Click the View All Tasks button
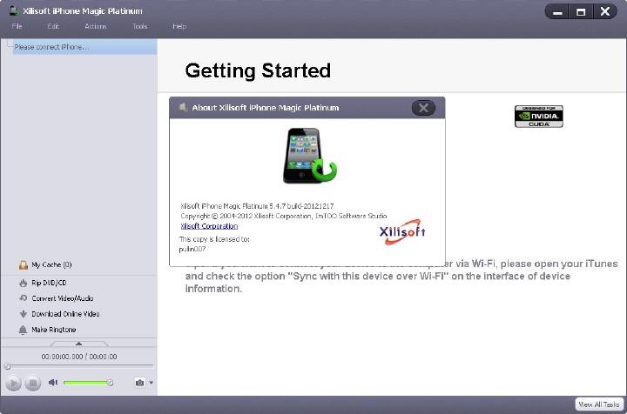The width and height of the screenshot is (627, 414). 597,404
